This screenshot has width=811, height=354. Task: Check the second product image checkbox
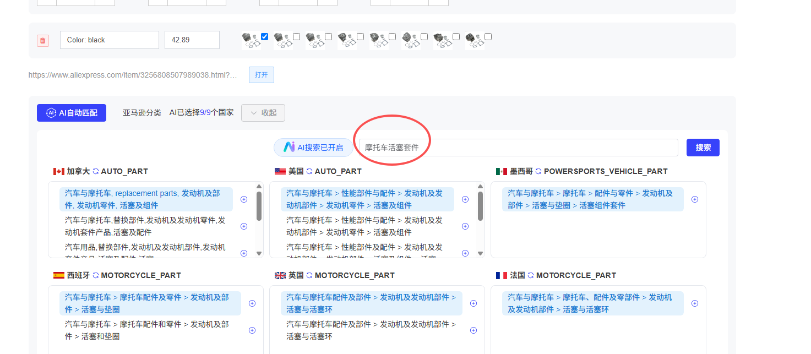pos(297,37)
